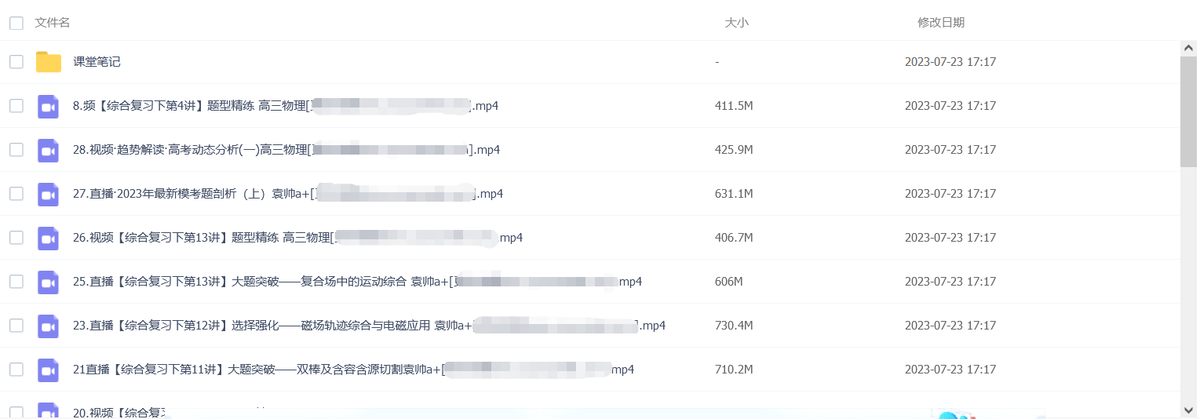Click the scrollbar down arrow

point(1189,410)
